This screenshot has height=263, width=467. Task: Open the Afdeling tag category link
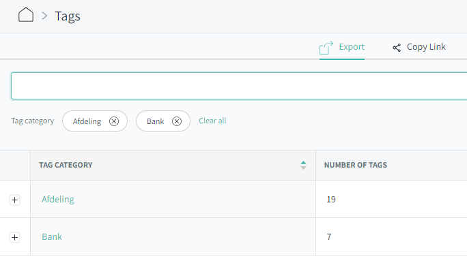click(58, 199)
